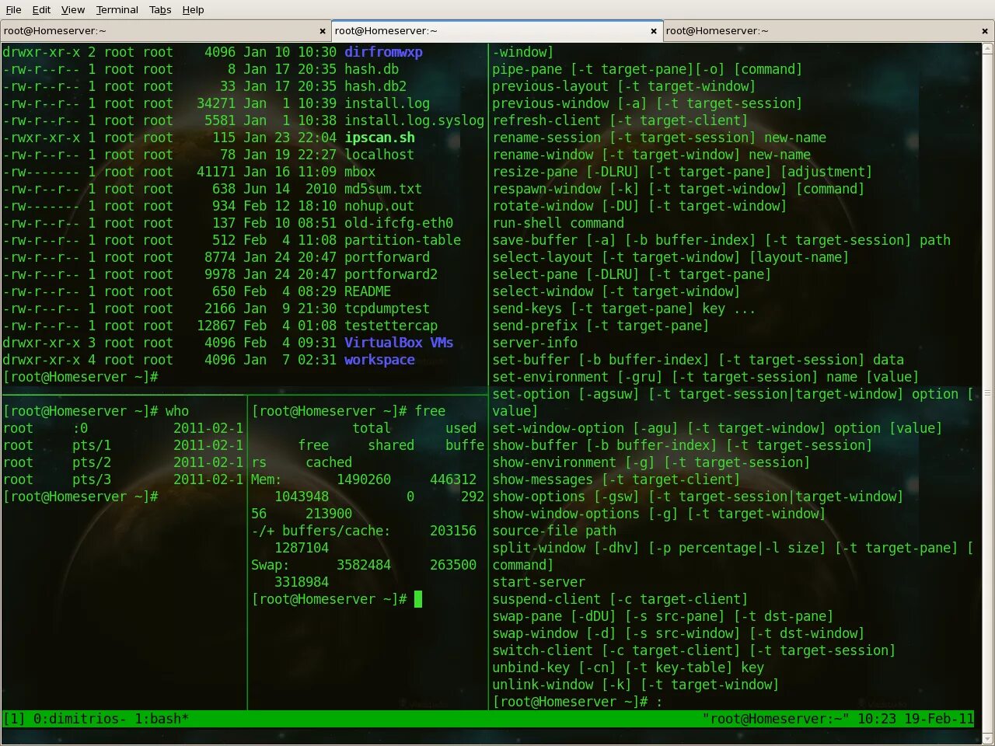995x746 pixels.
Task: Click the mbox file name
Action: (360, 172)
